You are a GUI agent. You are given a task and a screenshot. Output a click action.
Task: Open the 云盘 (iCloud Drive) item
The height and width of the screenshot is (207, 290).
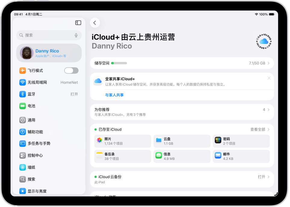(182, 141)
